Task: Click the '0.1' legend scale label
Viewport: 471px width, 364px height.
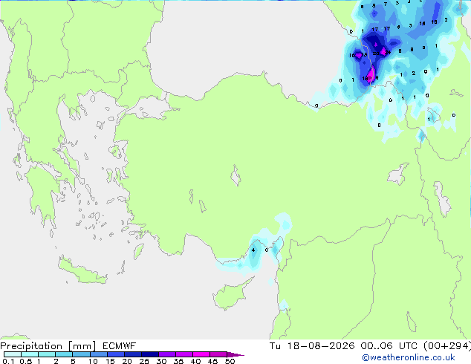Action: click(x=8, y=361)
